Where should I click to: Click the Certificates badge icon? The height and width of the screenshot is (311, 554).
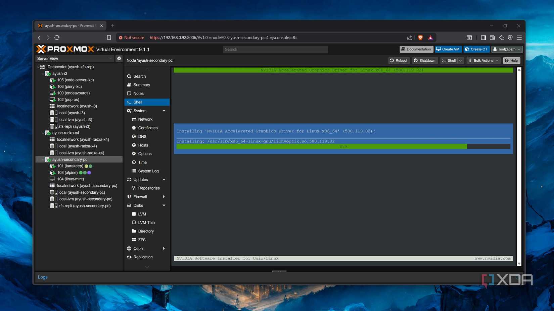134,128
